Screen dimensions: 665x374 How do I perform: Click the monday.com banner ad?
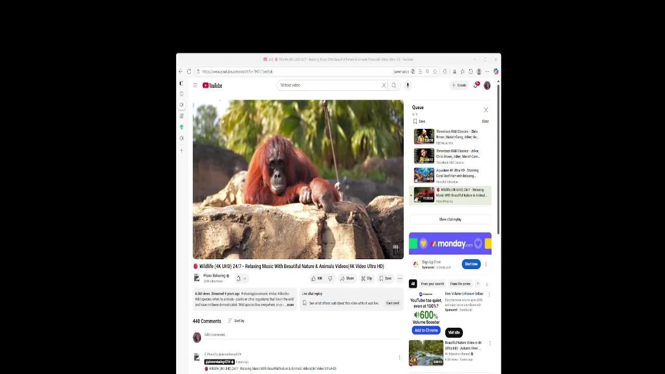point(450,244)
